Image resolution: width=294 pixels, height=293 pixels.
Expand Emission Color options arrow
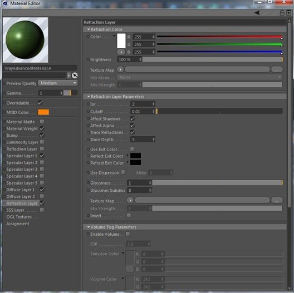(123, 253)
